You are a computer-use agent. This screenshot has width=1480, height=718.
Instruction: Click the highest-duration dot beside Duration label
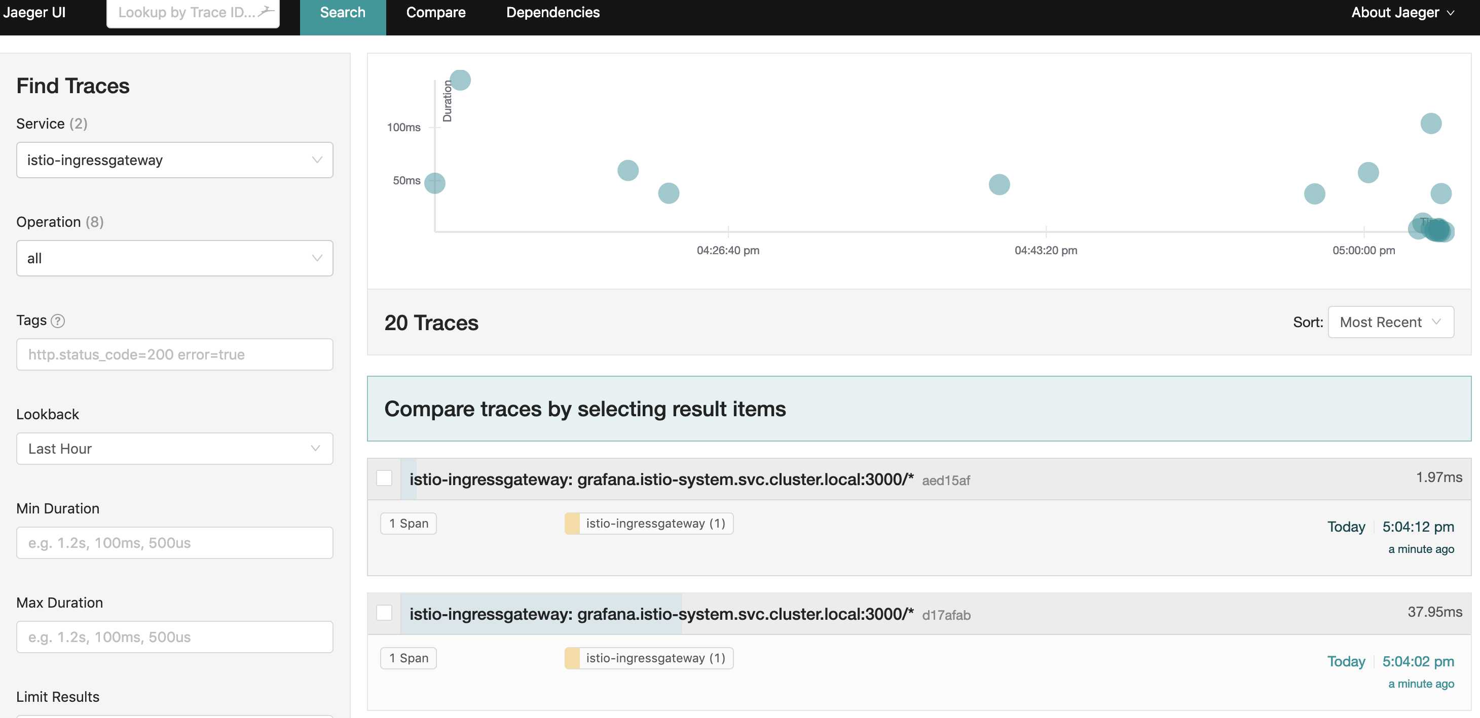(x=460, y=81)
